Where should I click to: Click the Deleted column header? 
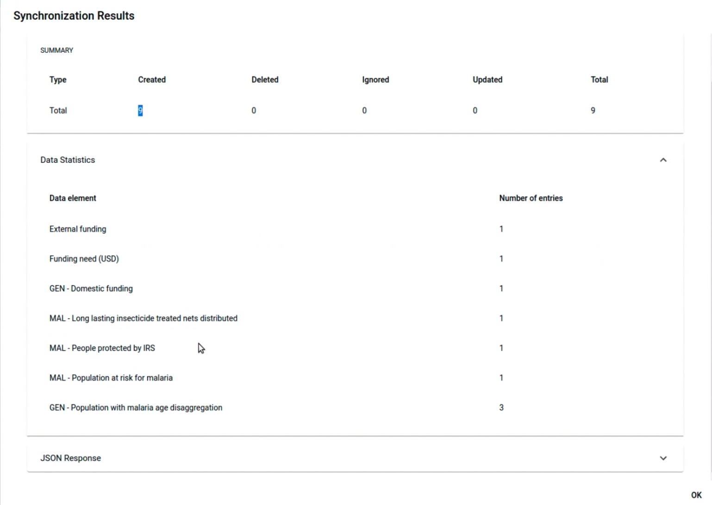pyautogui.click(x=265, y=79)
